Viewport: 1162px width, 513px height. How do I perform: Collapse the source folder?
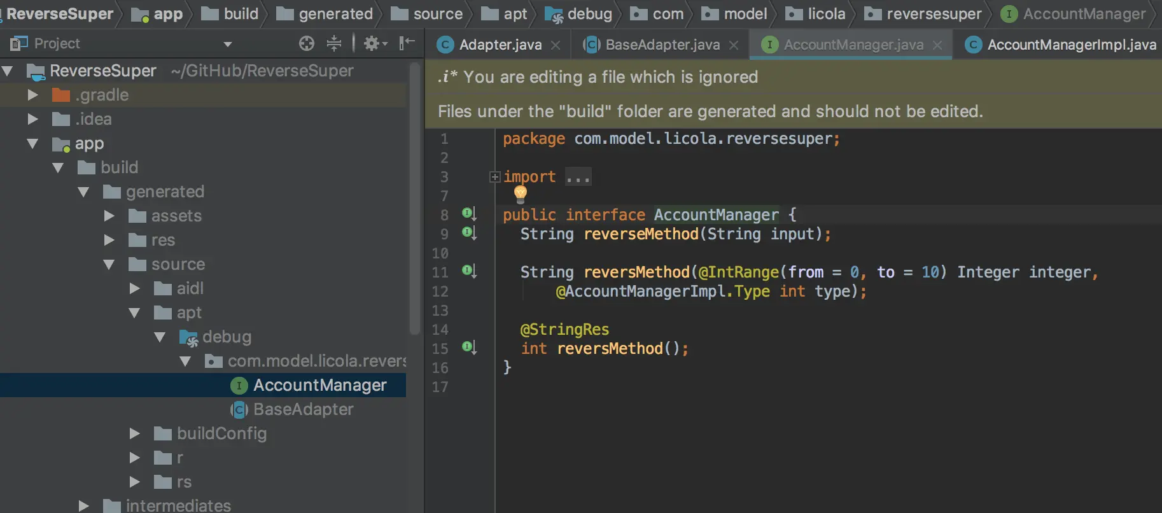pos(109,264)
